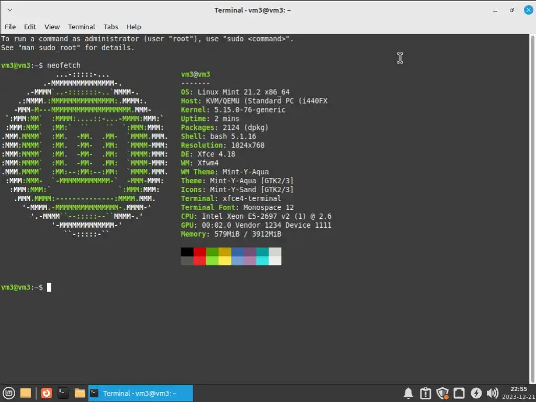Open the Help menu
The width and height of the screenshot is (536, 402).
point(133,27)
